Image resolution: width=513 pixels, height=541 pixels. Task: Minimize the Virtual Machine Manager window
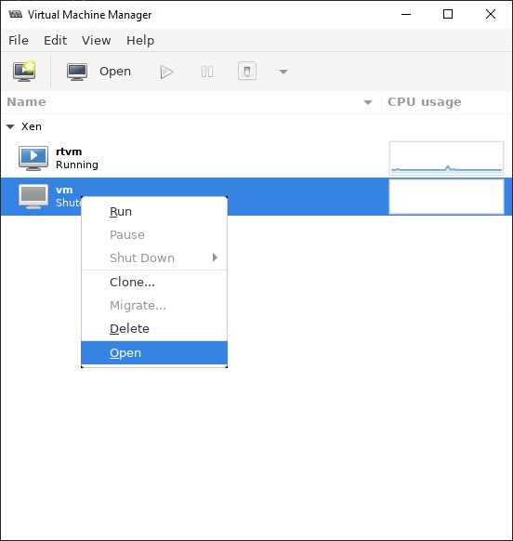(x=406, y=14)
